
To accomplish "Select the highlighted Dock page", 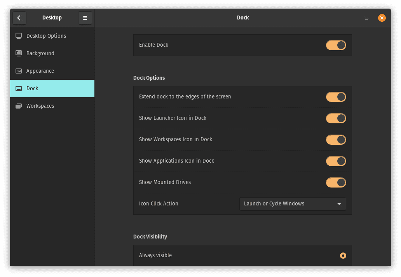I will pos(52,89).
